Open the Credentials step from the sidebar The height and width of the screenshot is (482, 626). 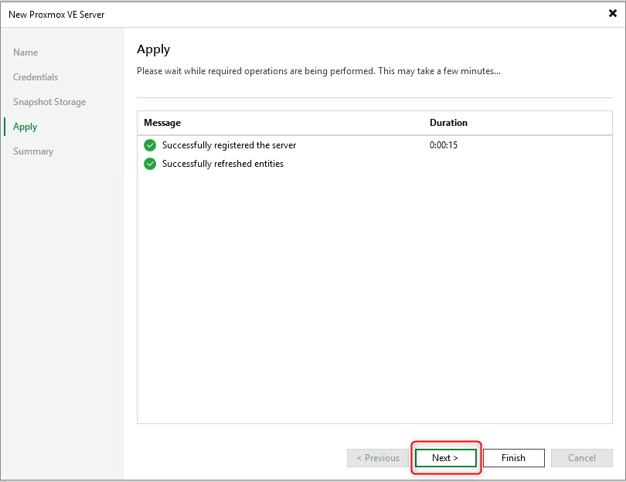[35, 76]
